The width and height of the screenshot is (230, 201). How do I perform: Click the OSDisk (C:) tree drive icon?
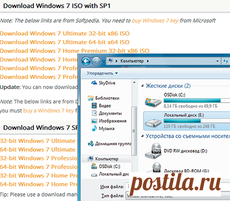click(94, 166)
